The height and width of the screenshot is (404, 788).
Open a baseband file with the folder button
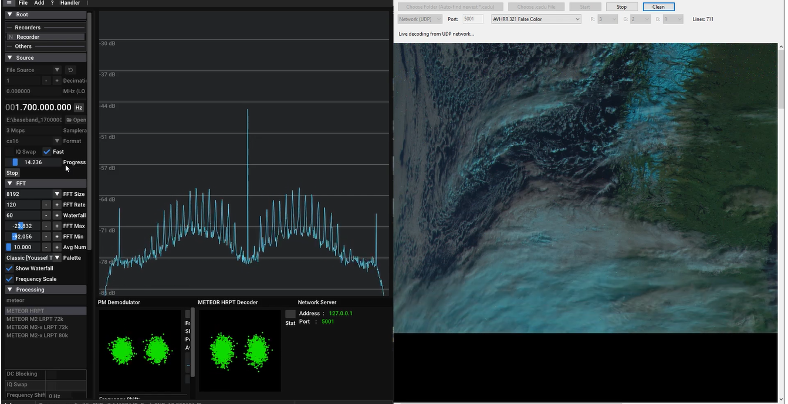click(76, 120)
